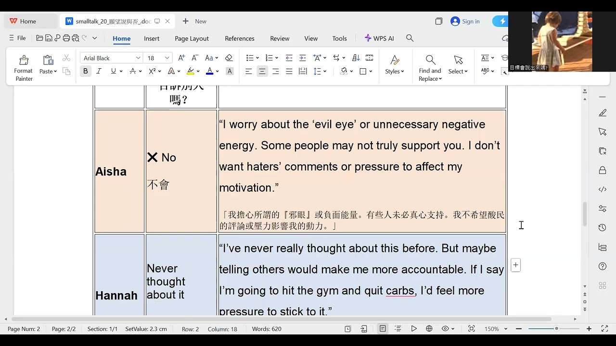Toggle Bold formatting
The image size is (616, 346).
click(85, 71)
